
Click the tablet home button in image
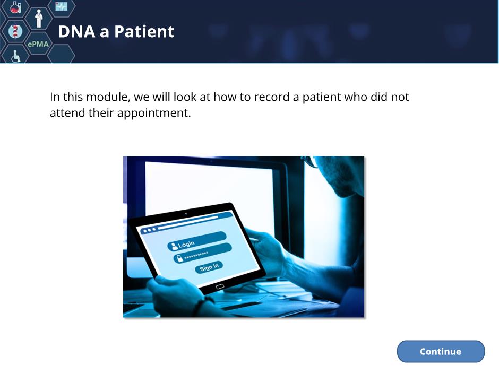coord(220,287)
